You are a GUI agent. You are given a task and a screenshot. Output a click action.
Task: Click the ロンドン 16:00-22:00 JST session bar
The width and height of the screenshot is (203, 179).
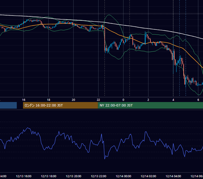[60, 105]
